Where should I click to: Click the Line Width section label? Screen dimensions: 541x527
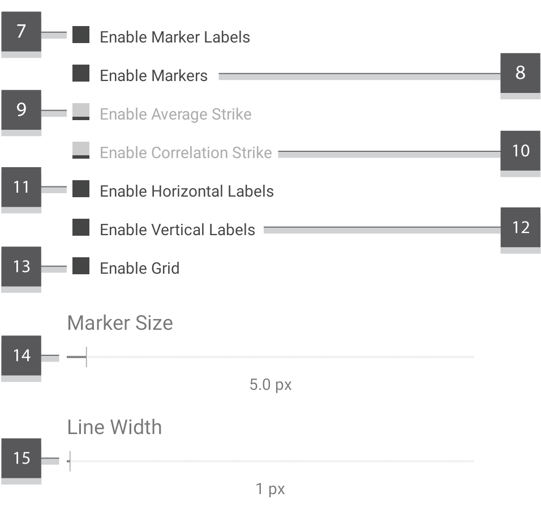114,427
